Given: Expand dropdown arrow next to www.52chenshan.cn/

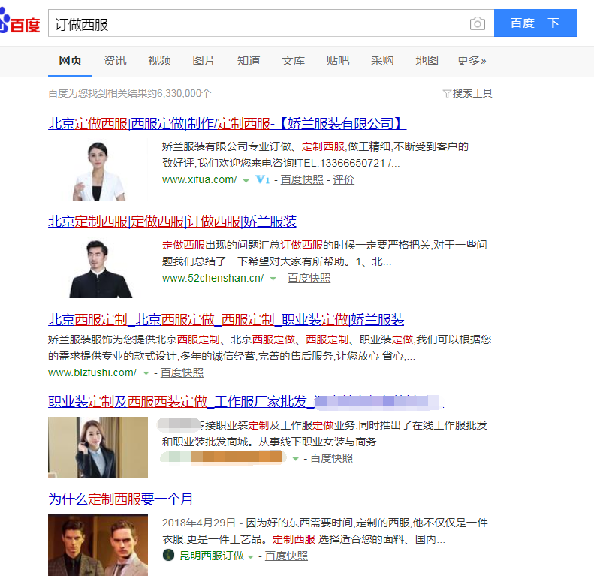Looking at the screenshot, I should tap(273, 279).
